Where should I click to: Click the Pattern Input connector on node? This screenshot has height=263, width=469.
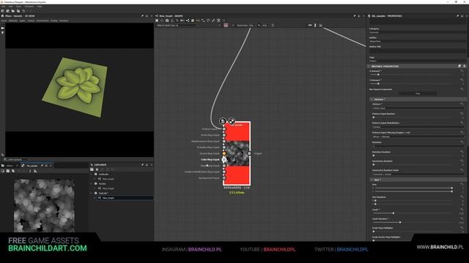[224, 129]
